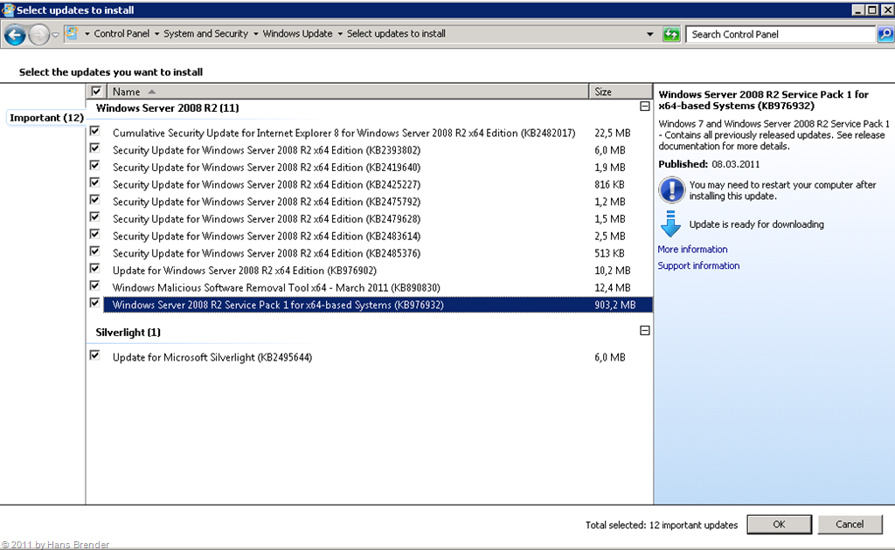895x550 pixels.
Task: Uncheck Security Update KB2393802
Action: (94, 148)
